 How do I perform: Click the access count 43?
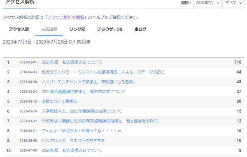pyautogui.click(x=239, y=82)
